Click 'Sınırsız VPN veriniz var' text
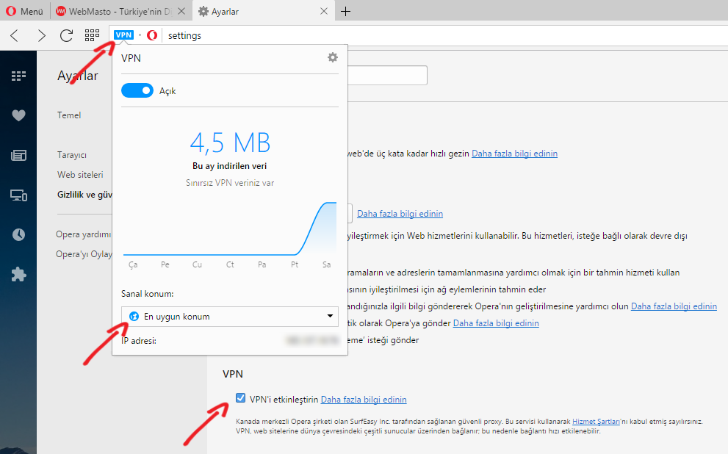The height and width of the screenshot is (454, 728). click(x=230, y=183)
